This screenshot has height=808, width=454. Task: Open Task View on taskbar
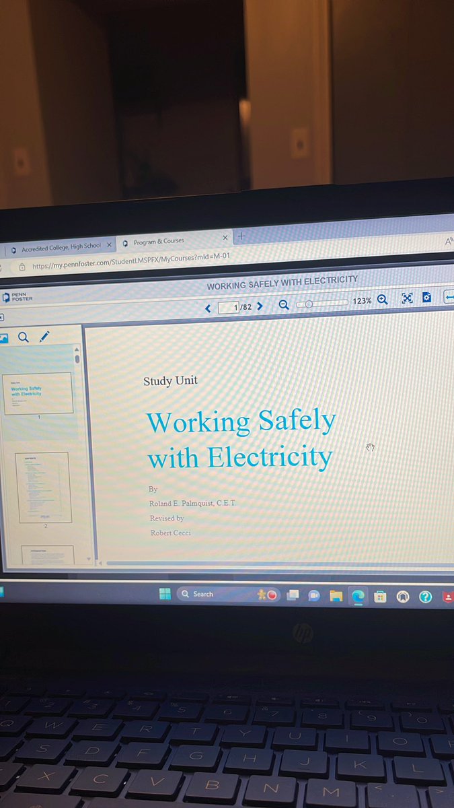(x=292, y=595)
